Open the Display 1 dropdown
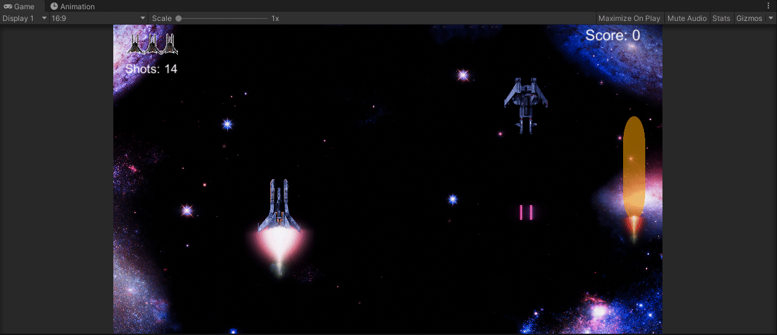777x335 pixels. click(25, 18)
